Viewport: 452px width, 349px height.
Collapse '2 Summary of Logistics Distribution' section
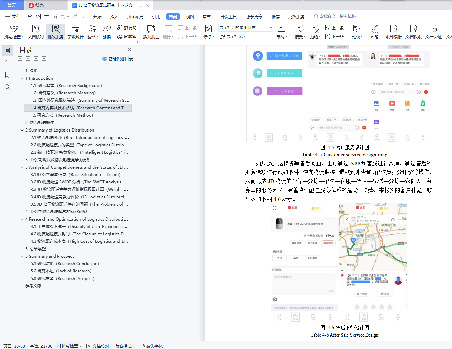pyautogui.click(x=22, y=130)
